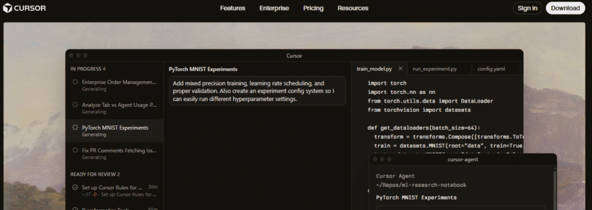Click the 'import torch' code line
Image resolution: width=592 pixels, height=210 pixels.
387,83
